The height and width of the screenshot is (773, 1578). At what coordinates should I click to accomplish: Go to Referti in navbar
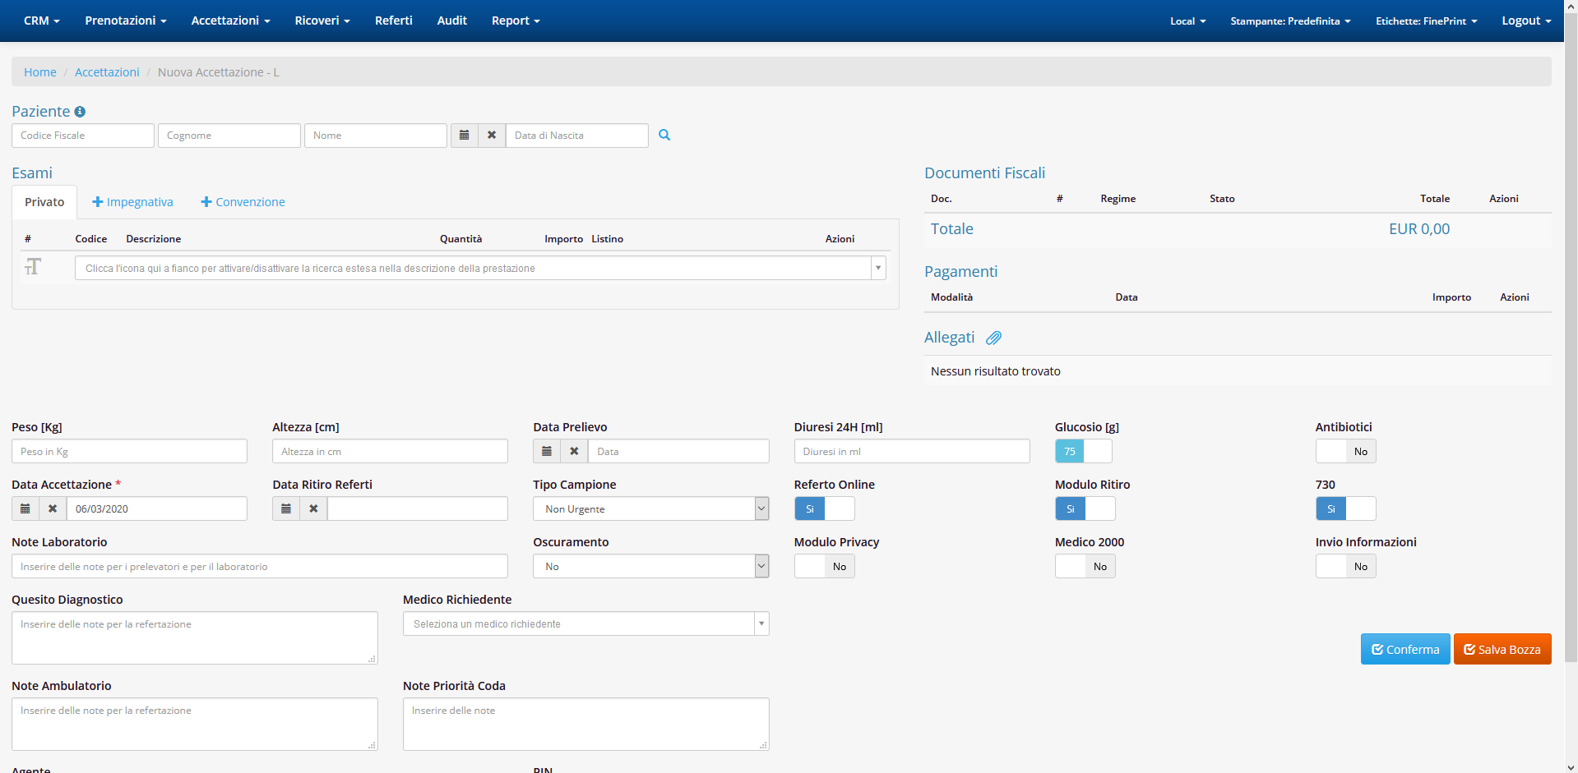[394, 21]
